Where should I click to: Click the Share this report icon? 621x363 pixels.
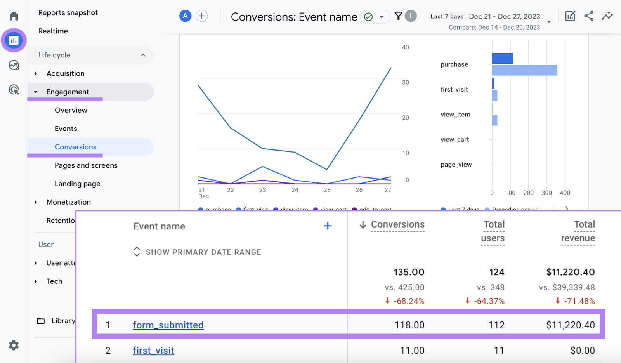tap(589, 16)
